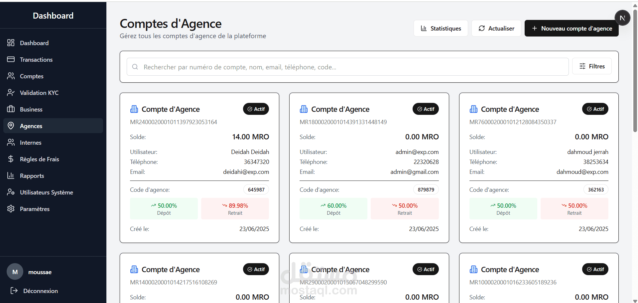Open Paramètres settings page
Viewport: 638px width, 303px height.
click(x=53, y=209)
